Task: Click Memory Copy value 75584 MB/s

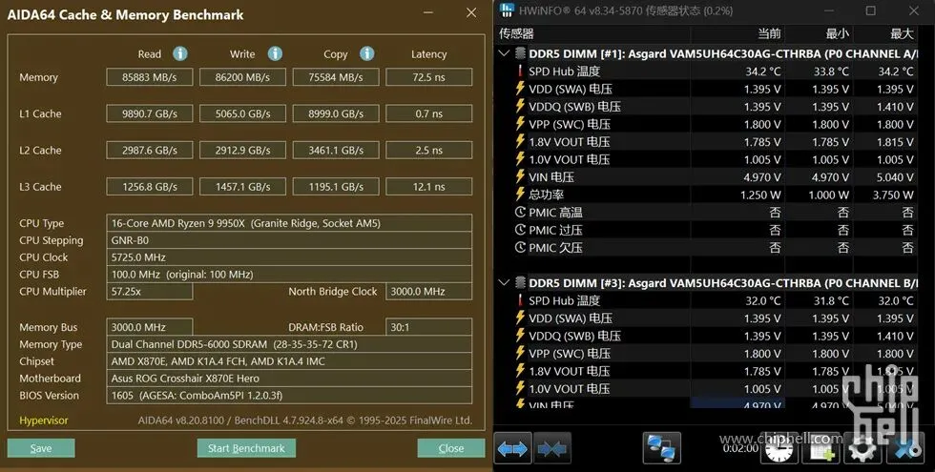Action: (336, 77)
